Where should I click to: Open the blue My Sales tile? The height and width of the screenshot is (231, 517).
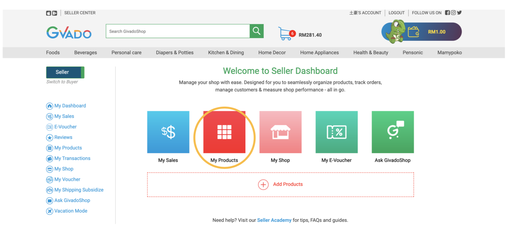[x=168, y=132]
